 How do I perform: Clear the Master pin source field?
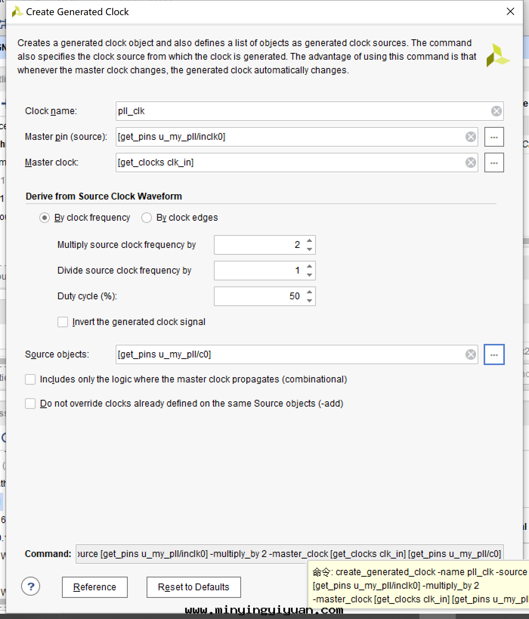(x=470, y=137)
